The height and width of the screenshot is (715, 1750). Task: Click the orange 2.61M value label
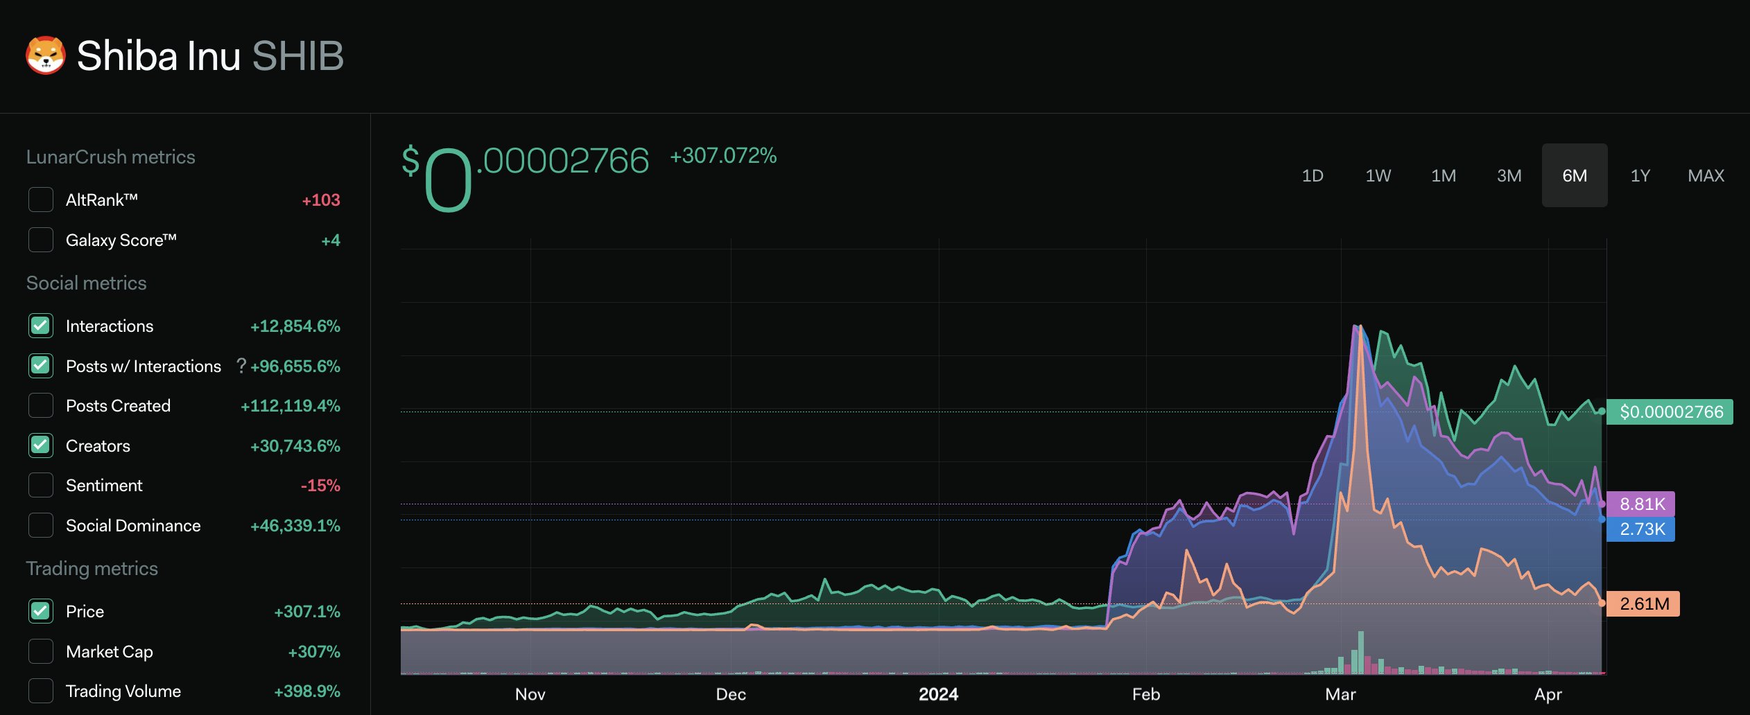pyautogui.click(x=1643, y=603)
